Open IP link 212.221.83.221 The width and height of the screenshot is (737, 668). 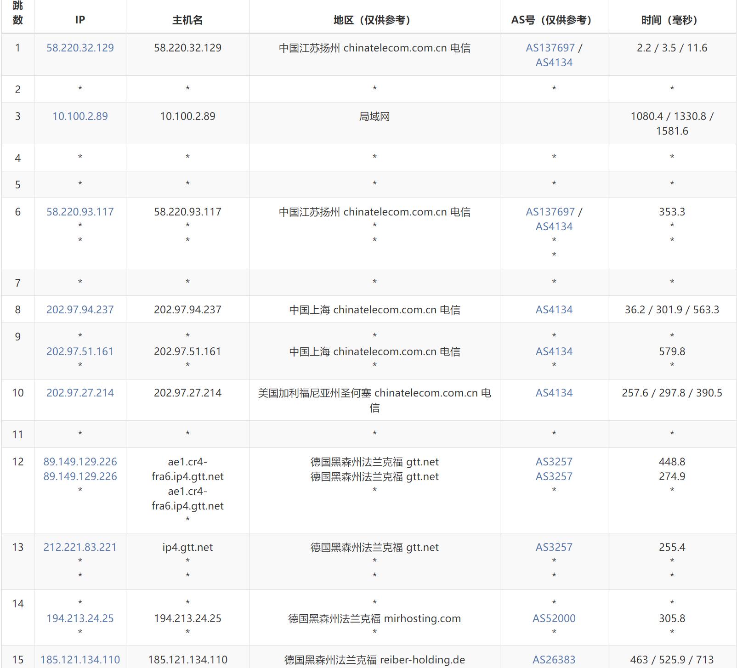tap(80, 547)
